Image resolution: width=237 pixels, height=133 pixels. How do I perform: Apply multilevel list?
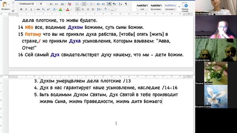pyautogui.click(x=91, y=4)
